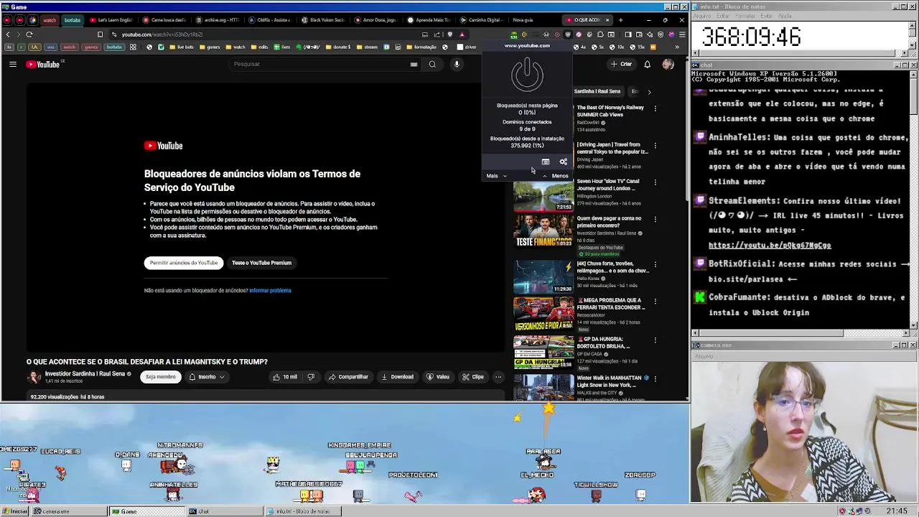Focus the YouTube 'Pesquisar' search field
The height and width of the screenshot is (517, 919).
(319, 64)
